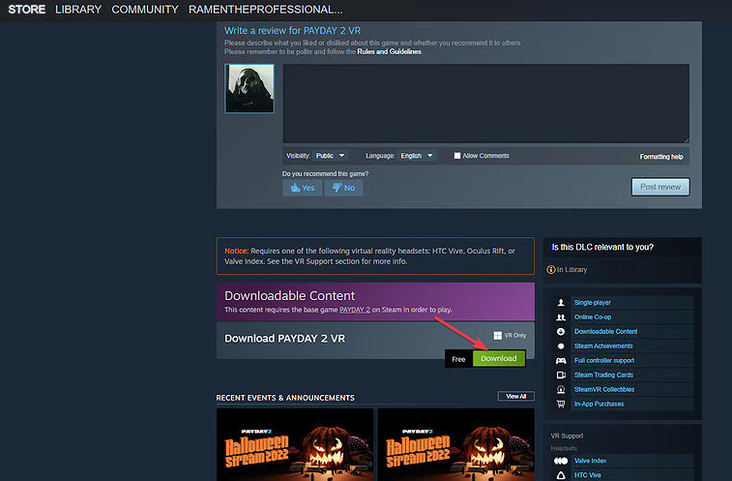
Task: Click View All events button
Action: point(515,396)
